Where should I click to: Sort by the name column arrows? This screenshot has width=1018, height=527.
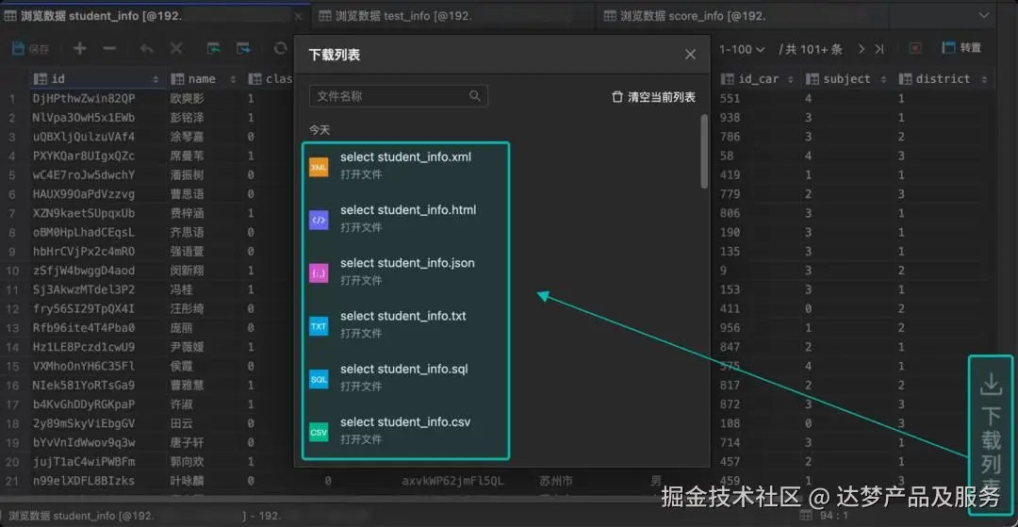click(233, 79)
